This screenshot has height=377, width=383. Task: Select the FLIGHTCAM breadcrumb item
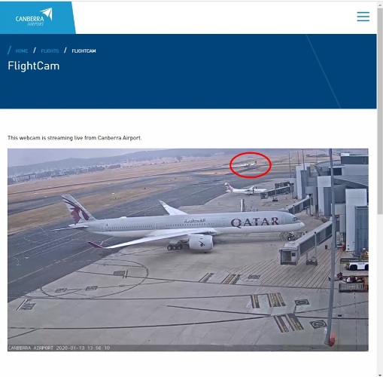pos(84,51)
